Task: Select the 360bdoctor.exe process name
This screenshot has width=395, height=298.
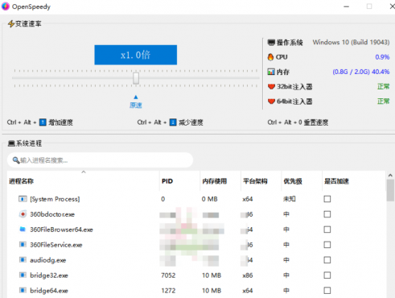Action: (52, 214)
